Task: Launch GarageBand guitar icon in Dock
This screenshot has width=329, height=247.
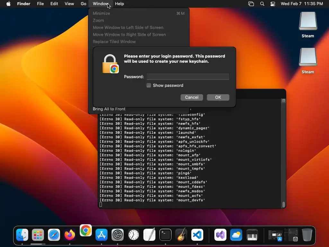Action: click(181, 234)
